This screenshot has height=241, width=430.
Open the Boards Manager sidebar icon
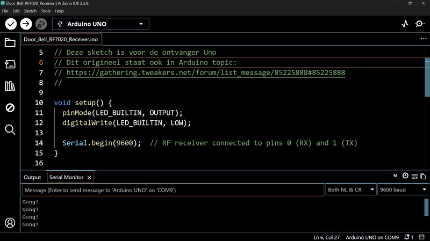pos(10,64)
